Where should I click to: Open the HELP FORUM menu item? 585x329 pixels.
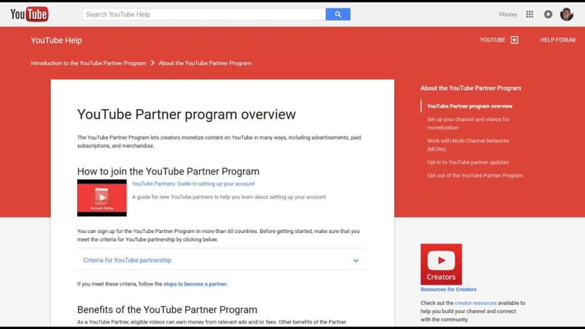coord(557,41)
